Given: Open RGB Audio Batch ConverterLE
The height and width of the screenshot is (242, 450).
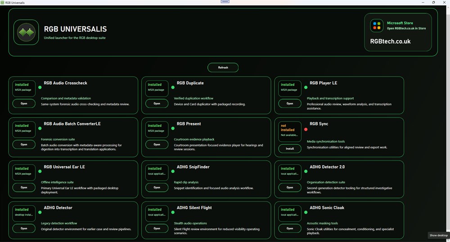Looking at the screenshot, I should coord(24,144).
